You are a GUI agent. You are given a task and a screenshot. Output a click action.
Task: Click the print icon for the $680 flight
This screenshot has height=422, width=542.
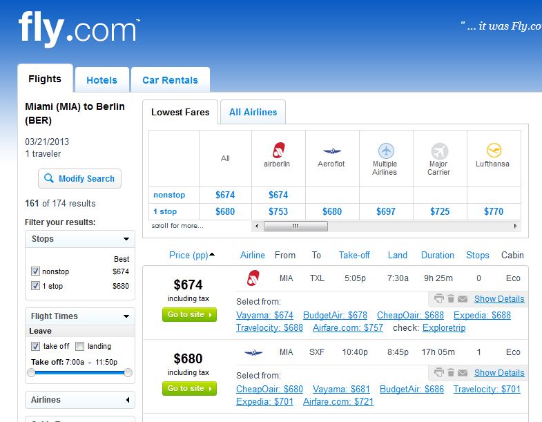438,372
